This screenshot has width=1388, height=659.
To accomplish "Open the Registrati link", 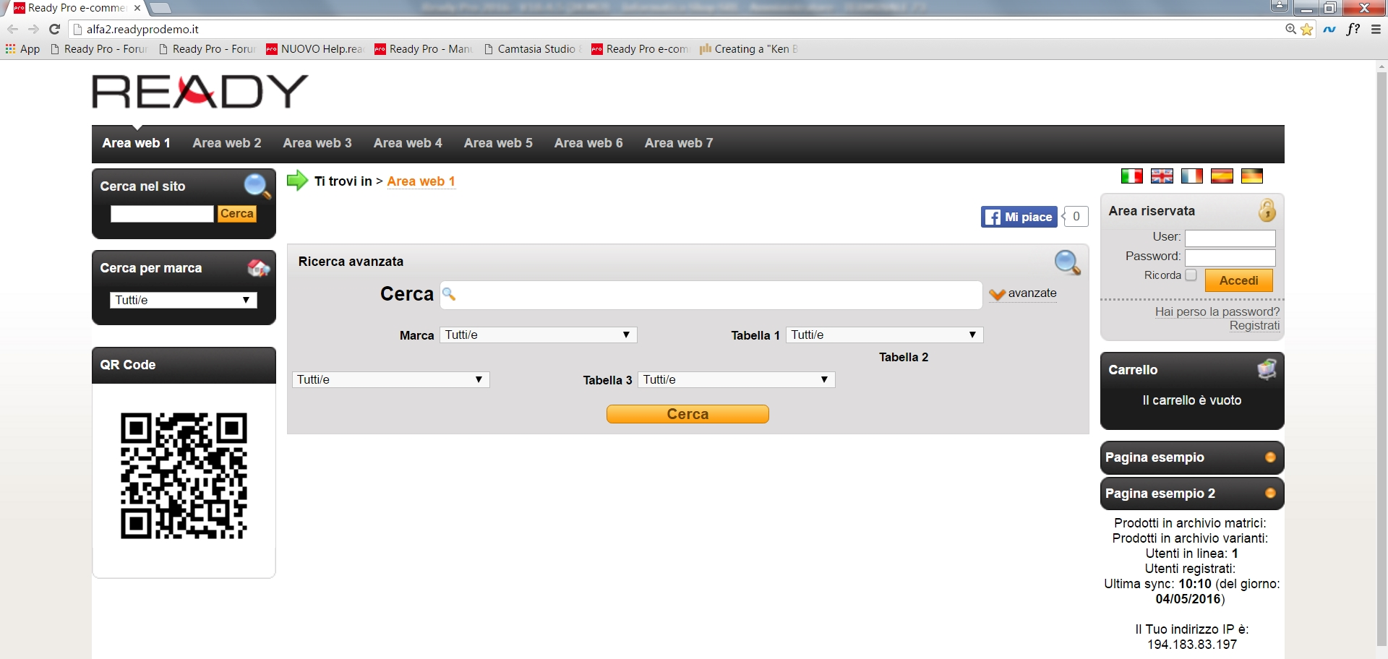I will 1254,325.
